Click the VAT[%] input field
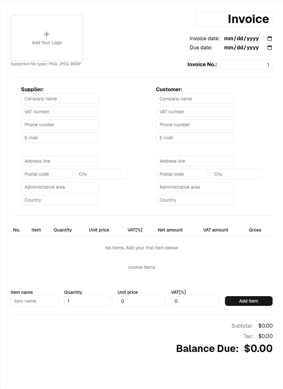The height and width of the screenshot is (389, 283). [x=195, y=301]
